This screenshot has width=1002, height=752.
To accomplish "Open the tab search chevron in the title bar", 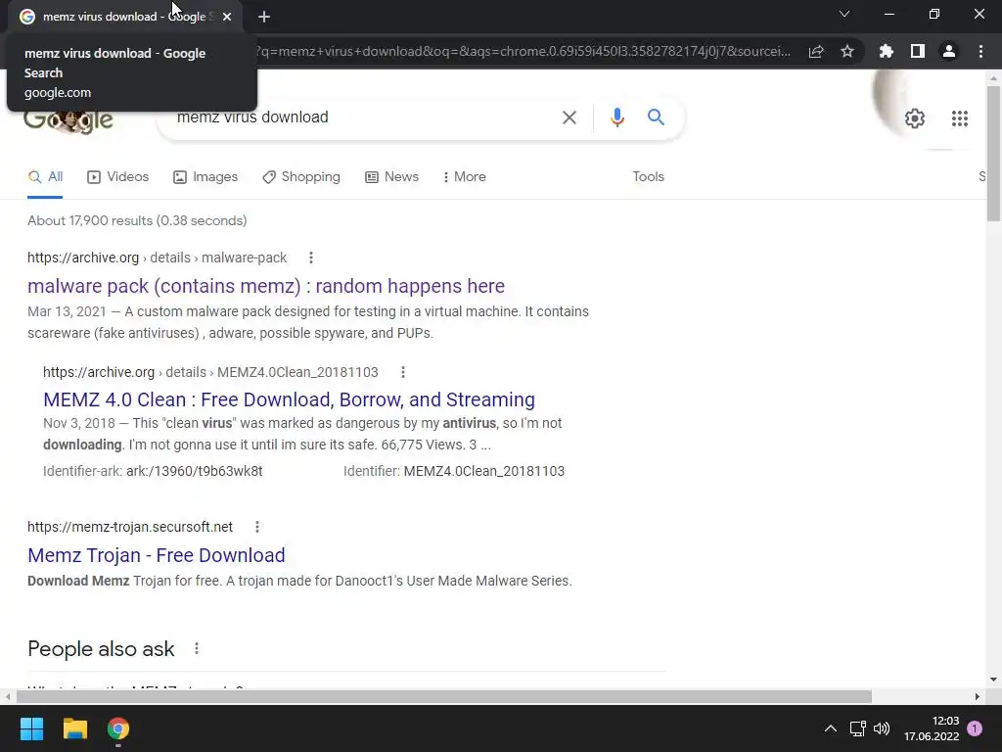I will coord(844,14).
